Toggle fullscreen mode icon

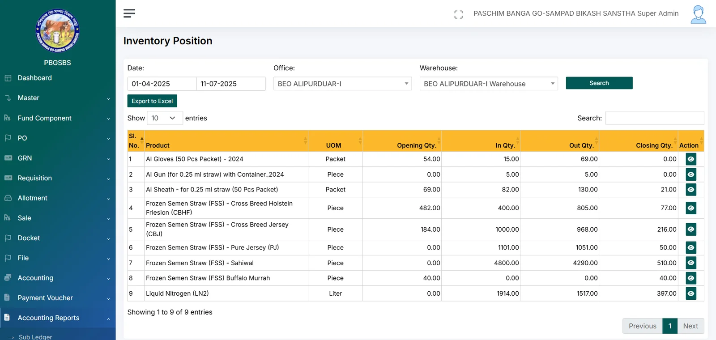[458, 14]
